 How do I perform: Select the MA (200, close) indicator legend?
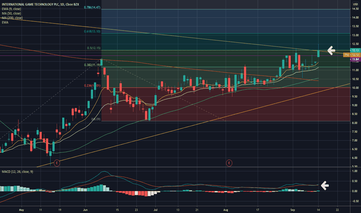(x=12, y=18)
